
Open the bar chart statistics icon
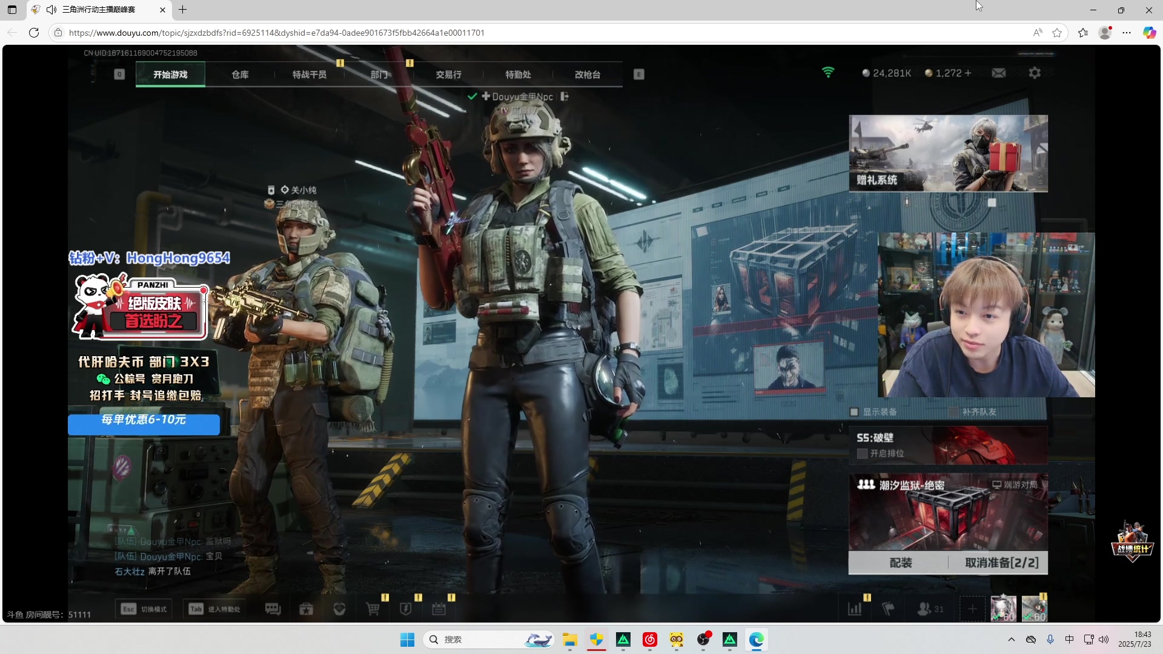pos(855,609)
